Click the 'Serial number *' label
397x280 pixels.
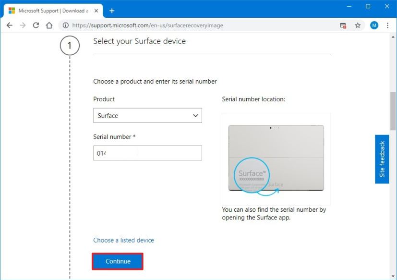tap(114, 137)
